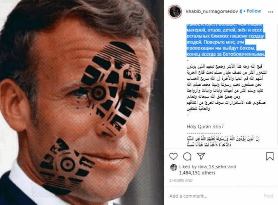Share post using paper plane icon
The width and height of the screenshot is (278, 205).
(201, 156)
